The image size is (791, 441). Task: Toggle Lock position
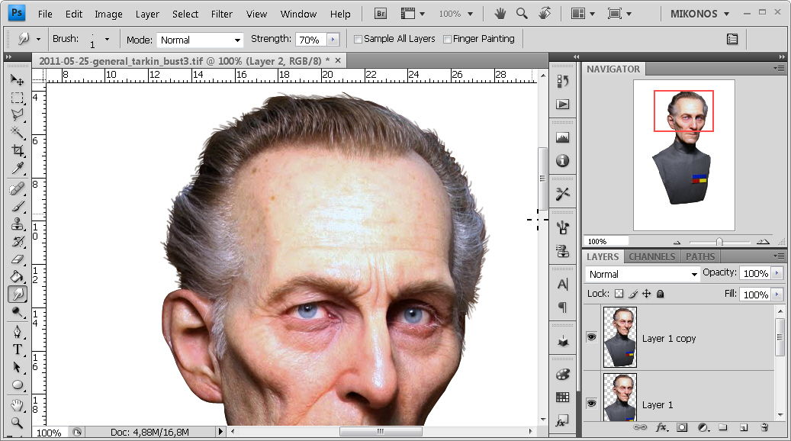click(x=647, y=294)
